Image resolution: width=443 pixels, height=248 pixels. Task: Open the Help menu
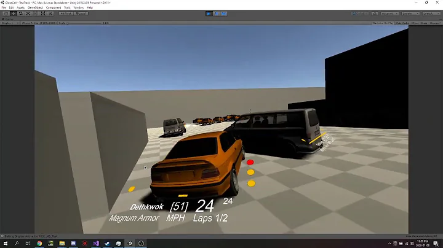[x=90, y=7]
